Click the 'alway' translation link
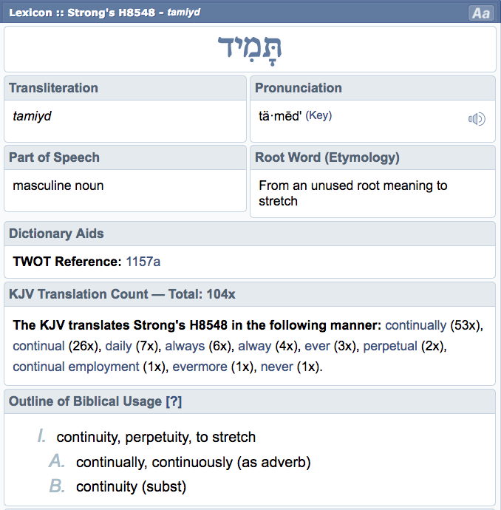Screen dimensions: 501x510 pyautogui.click(x=254, y=346)
